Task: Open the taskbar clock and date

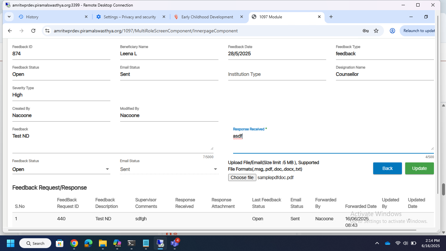Action: [431, 243]
